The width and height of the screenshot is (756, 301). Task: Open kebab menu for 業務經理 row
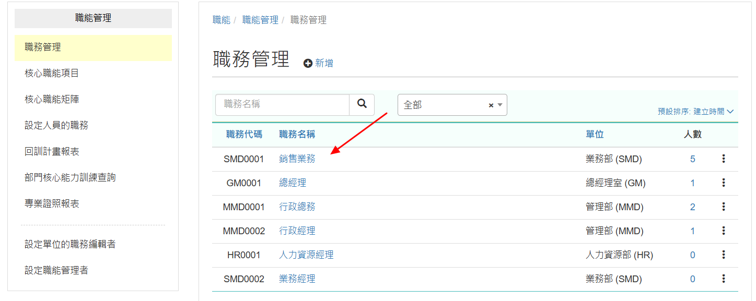coord(724,279)
